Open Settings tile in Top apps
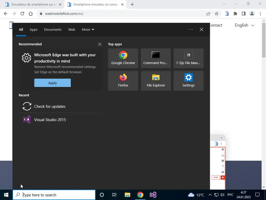 click(189, 81)
